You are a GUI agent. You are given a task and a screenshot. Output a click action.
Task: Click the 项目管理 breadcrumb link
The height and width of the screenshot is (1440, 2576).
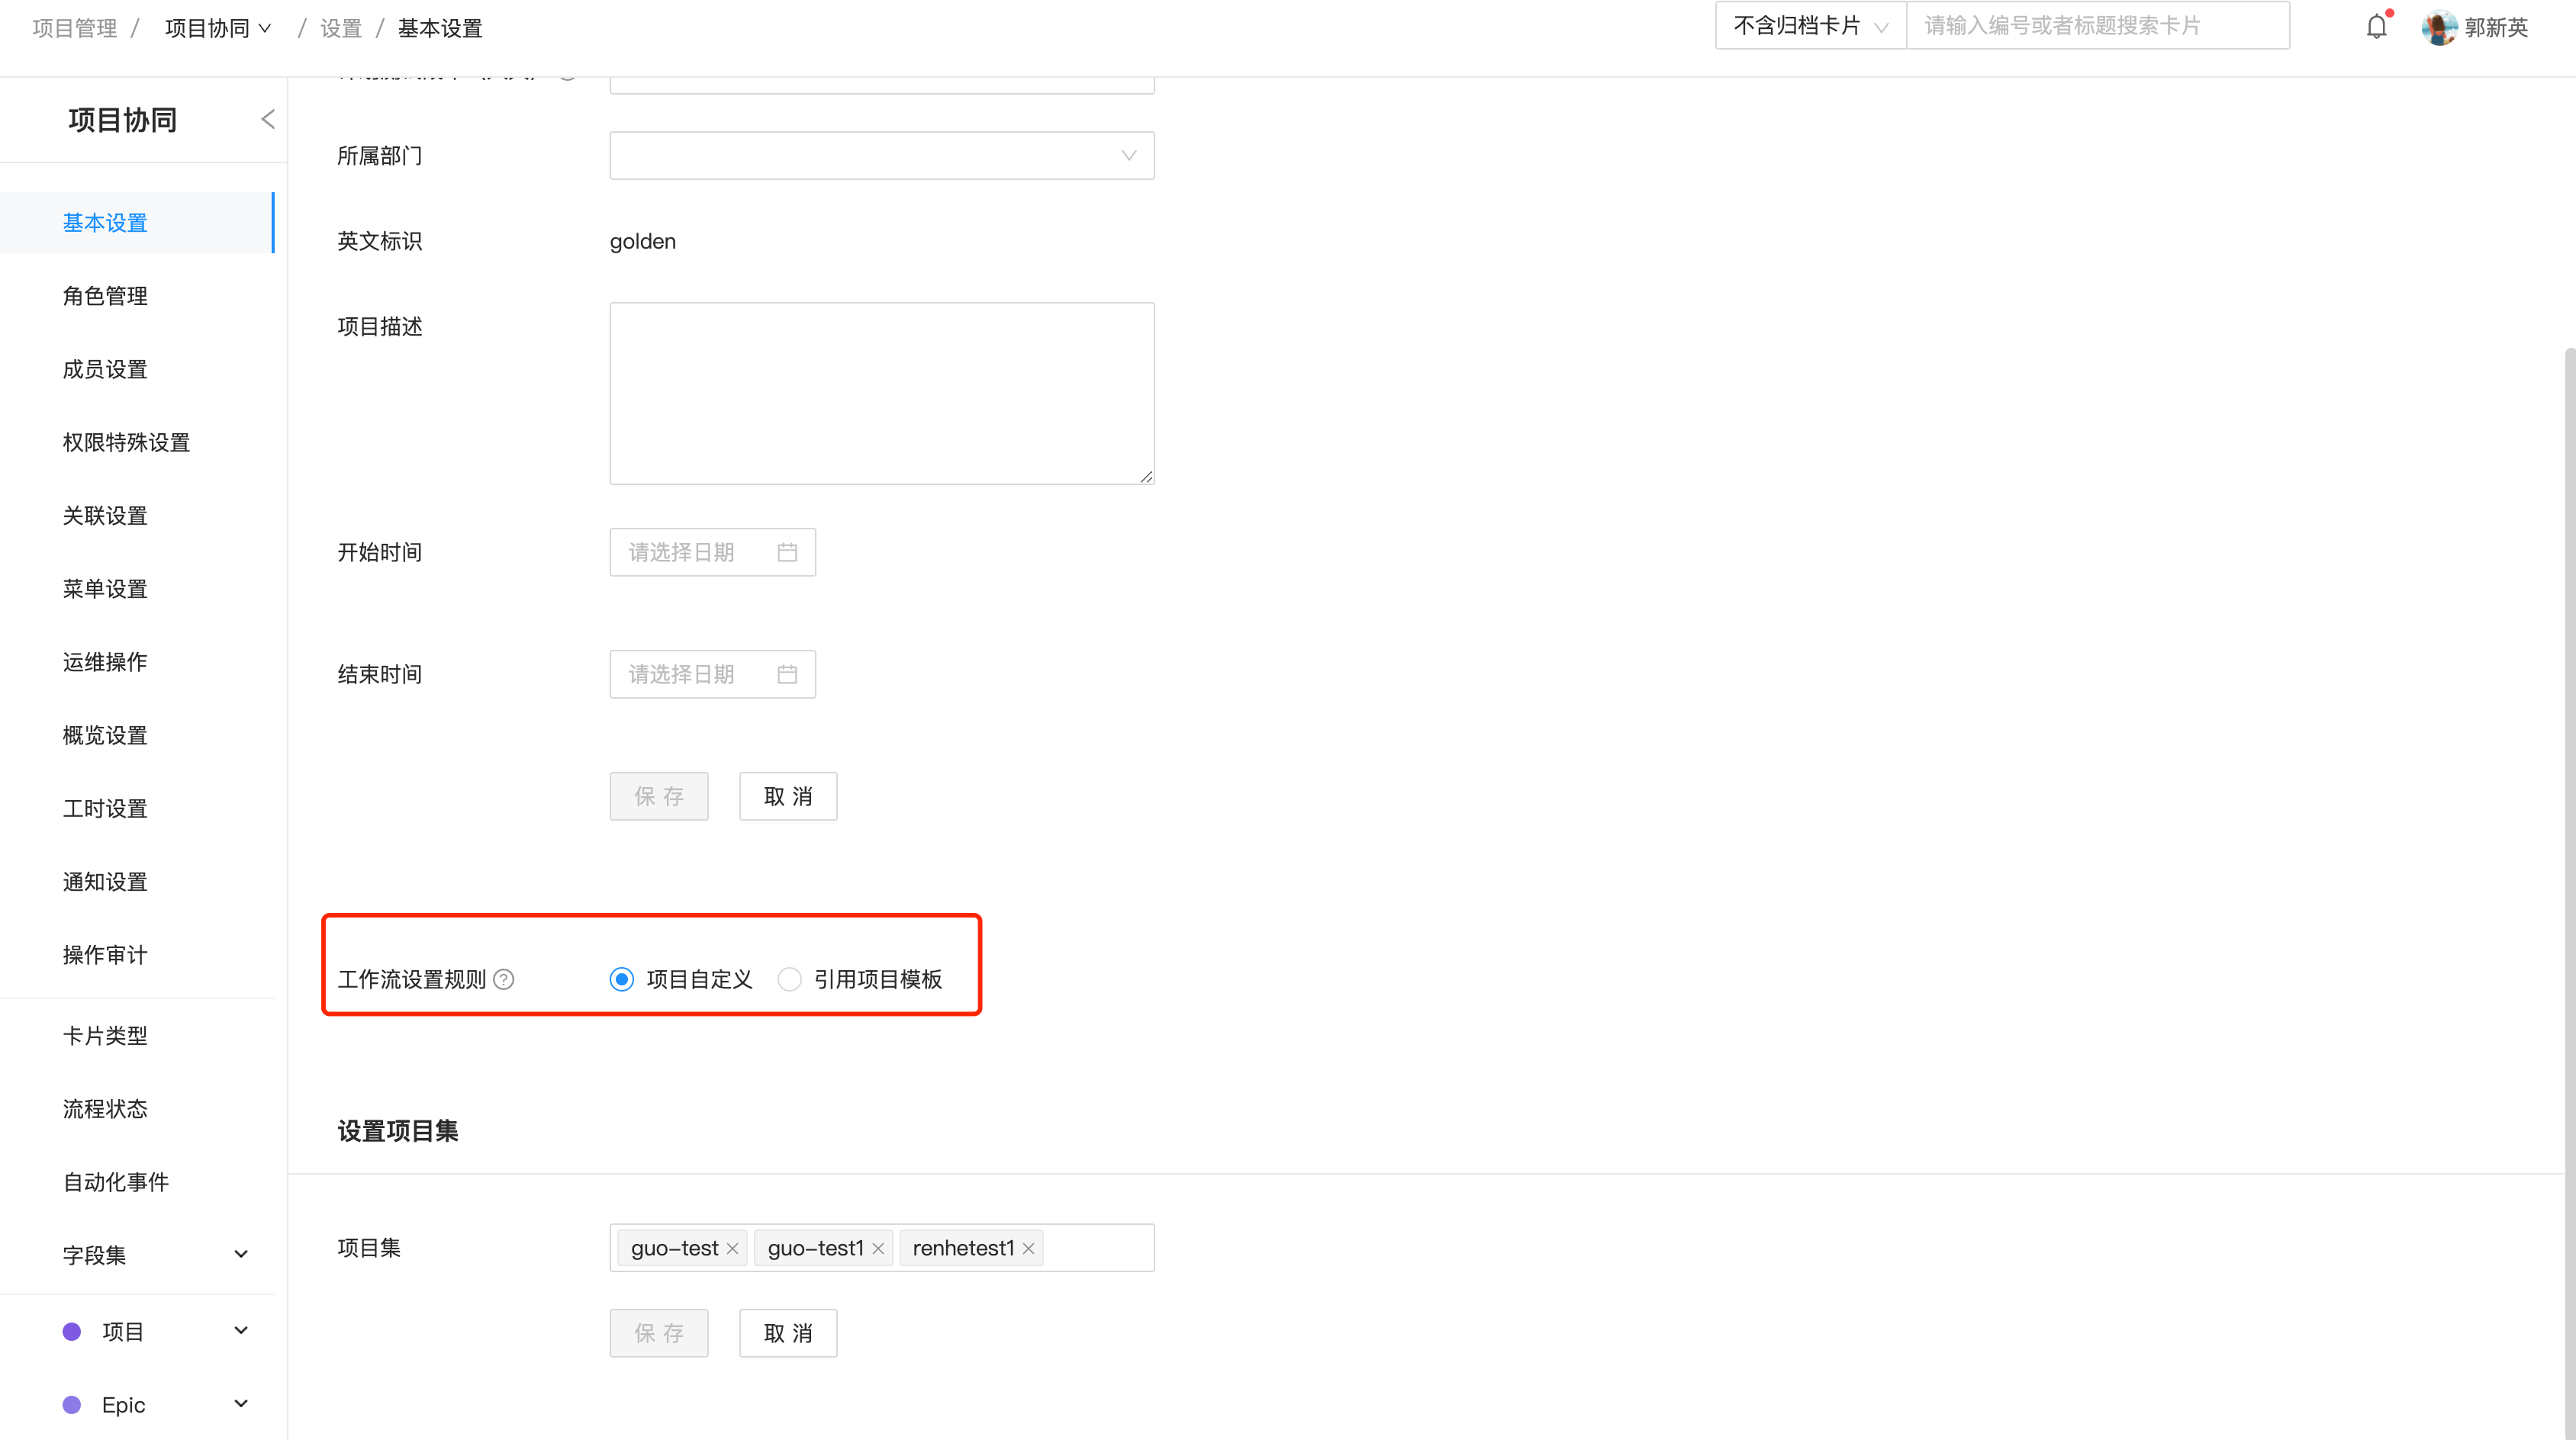[x=75, y=29]
